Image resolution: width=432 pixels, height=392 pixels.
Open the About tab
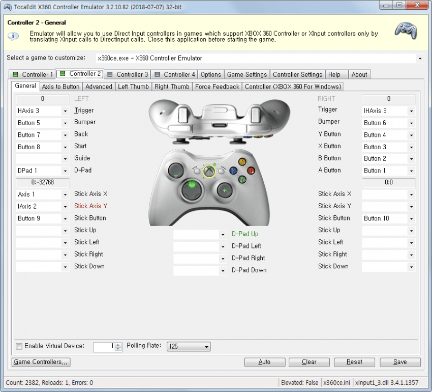coord(359,74)
